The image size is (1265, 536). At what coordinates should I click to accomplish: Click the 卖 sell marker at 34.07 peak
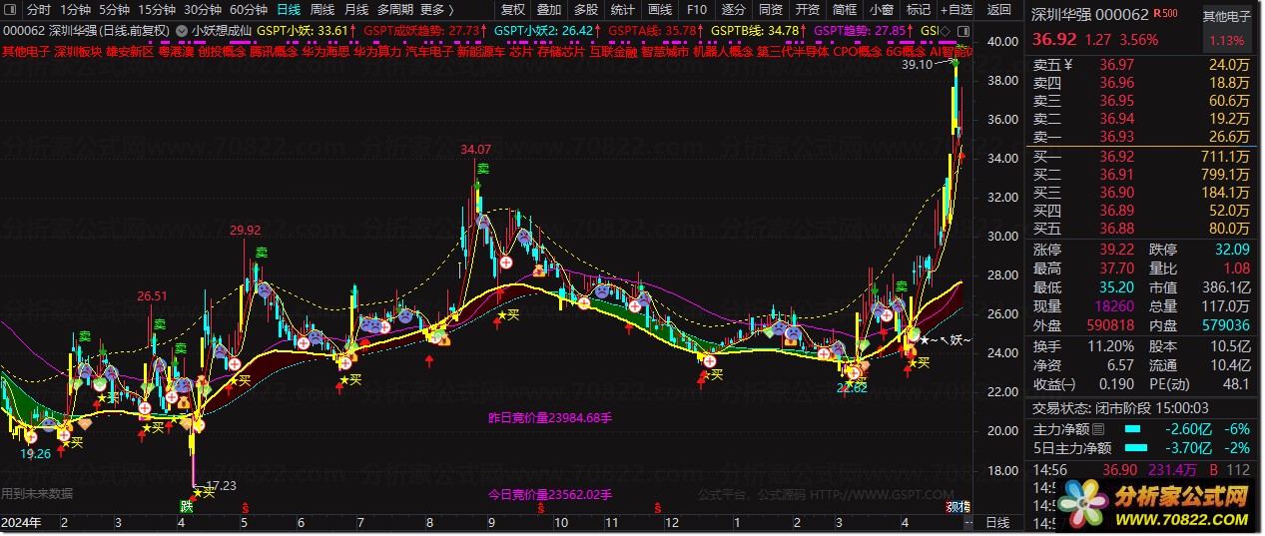481,170
